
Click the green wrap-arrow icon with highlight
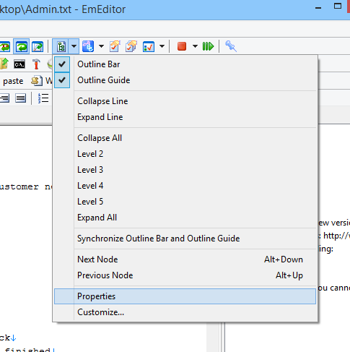(x=22, y=46)
